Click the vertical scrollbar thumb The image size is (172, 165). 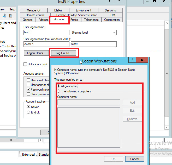pos(167,73)
